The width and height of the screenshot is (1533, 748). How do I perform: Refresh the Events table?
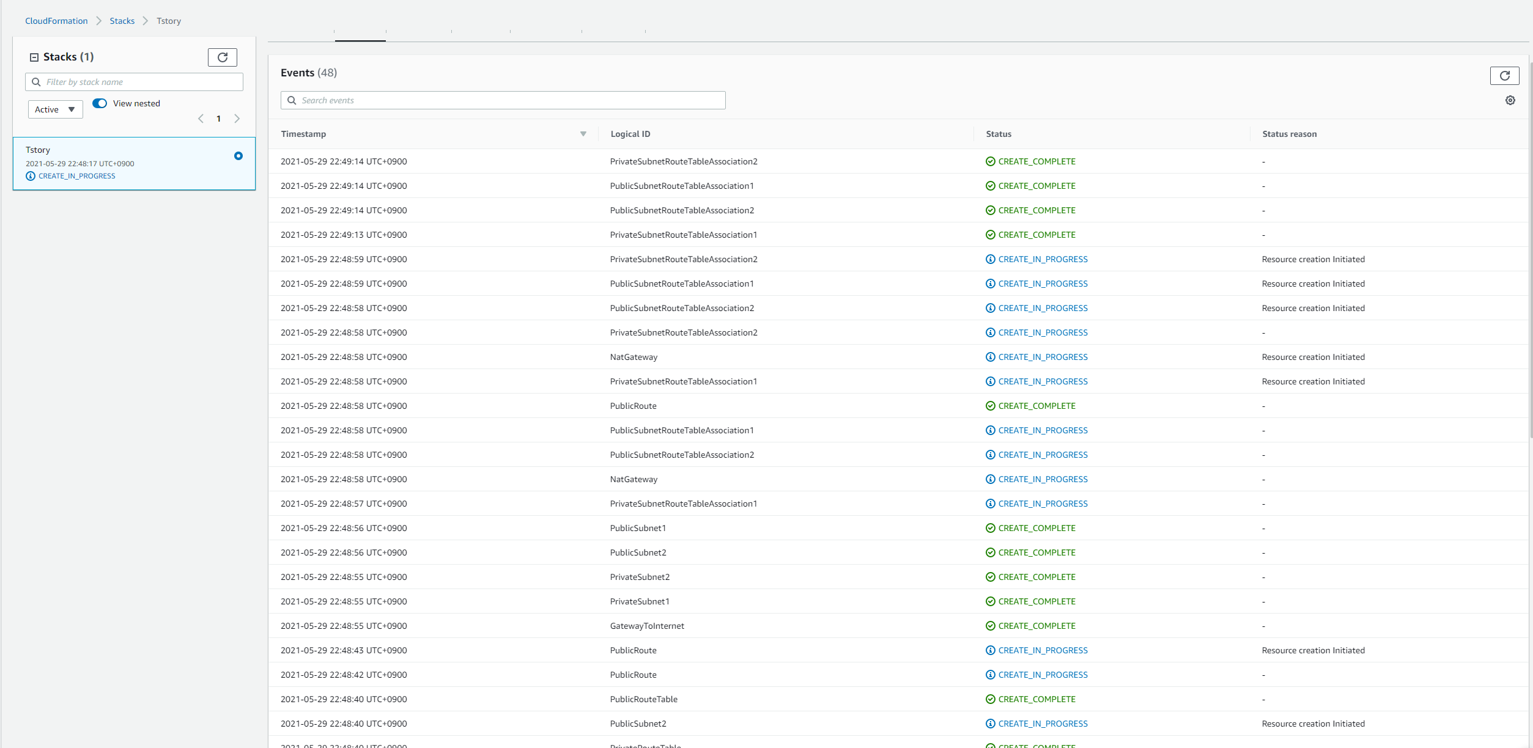1504,76
